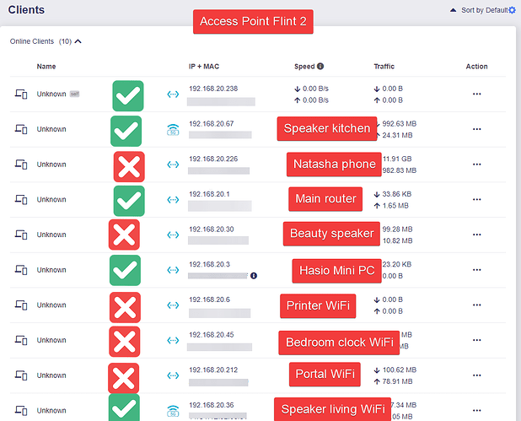The image size is (521, 421).
Task: Click the device icon for 192.168.20.1 row
Action: click(x=21, y=200)
